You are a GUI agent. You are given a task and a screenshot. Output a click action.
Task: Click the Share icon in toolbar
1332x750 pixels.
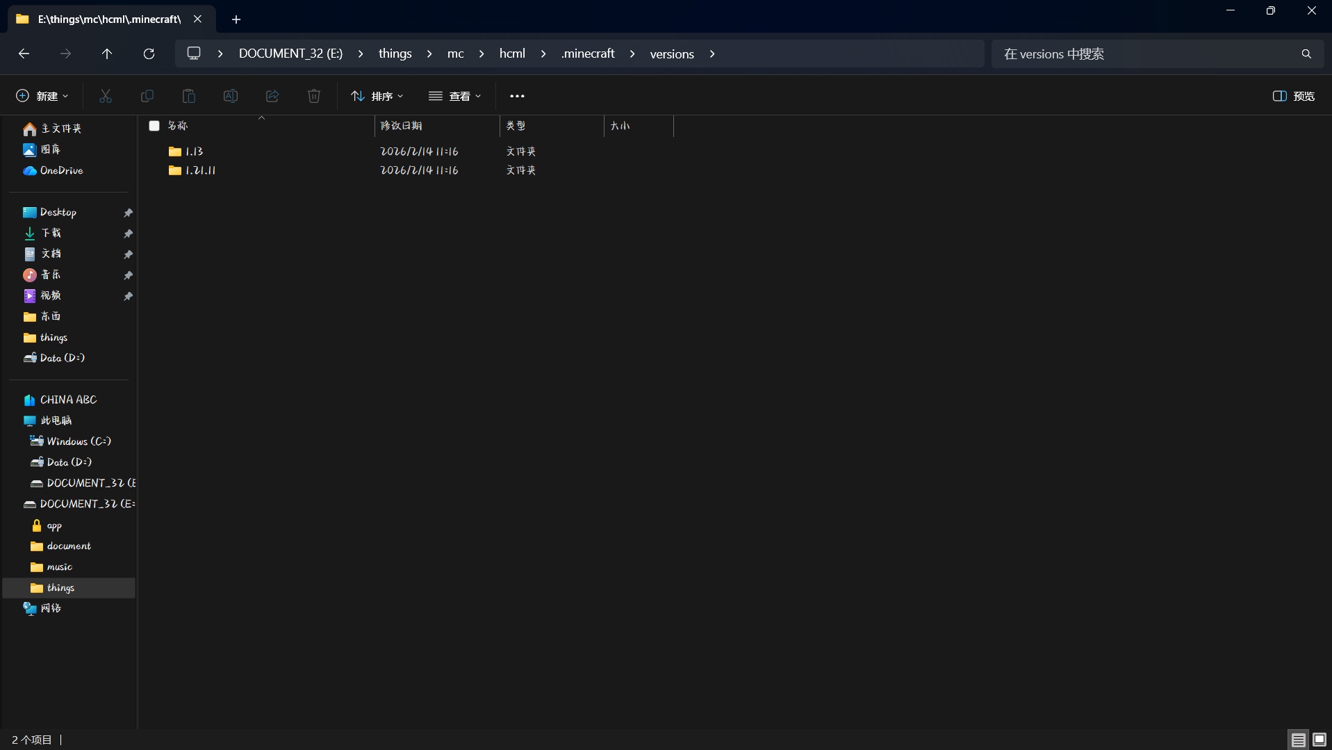272,96
